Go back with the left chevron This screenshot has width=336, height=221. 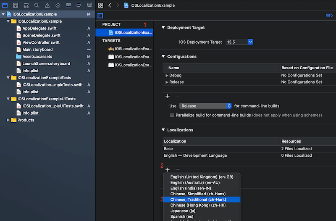tap(110, 5)
